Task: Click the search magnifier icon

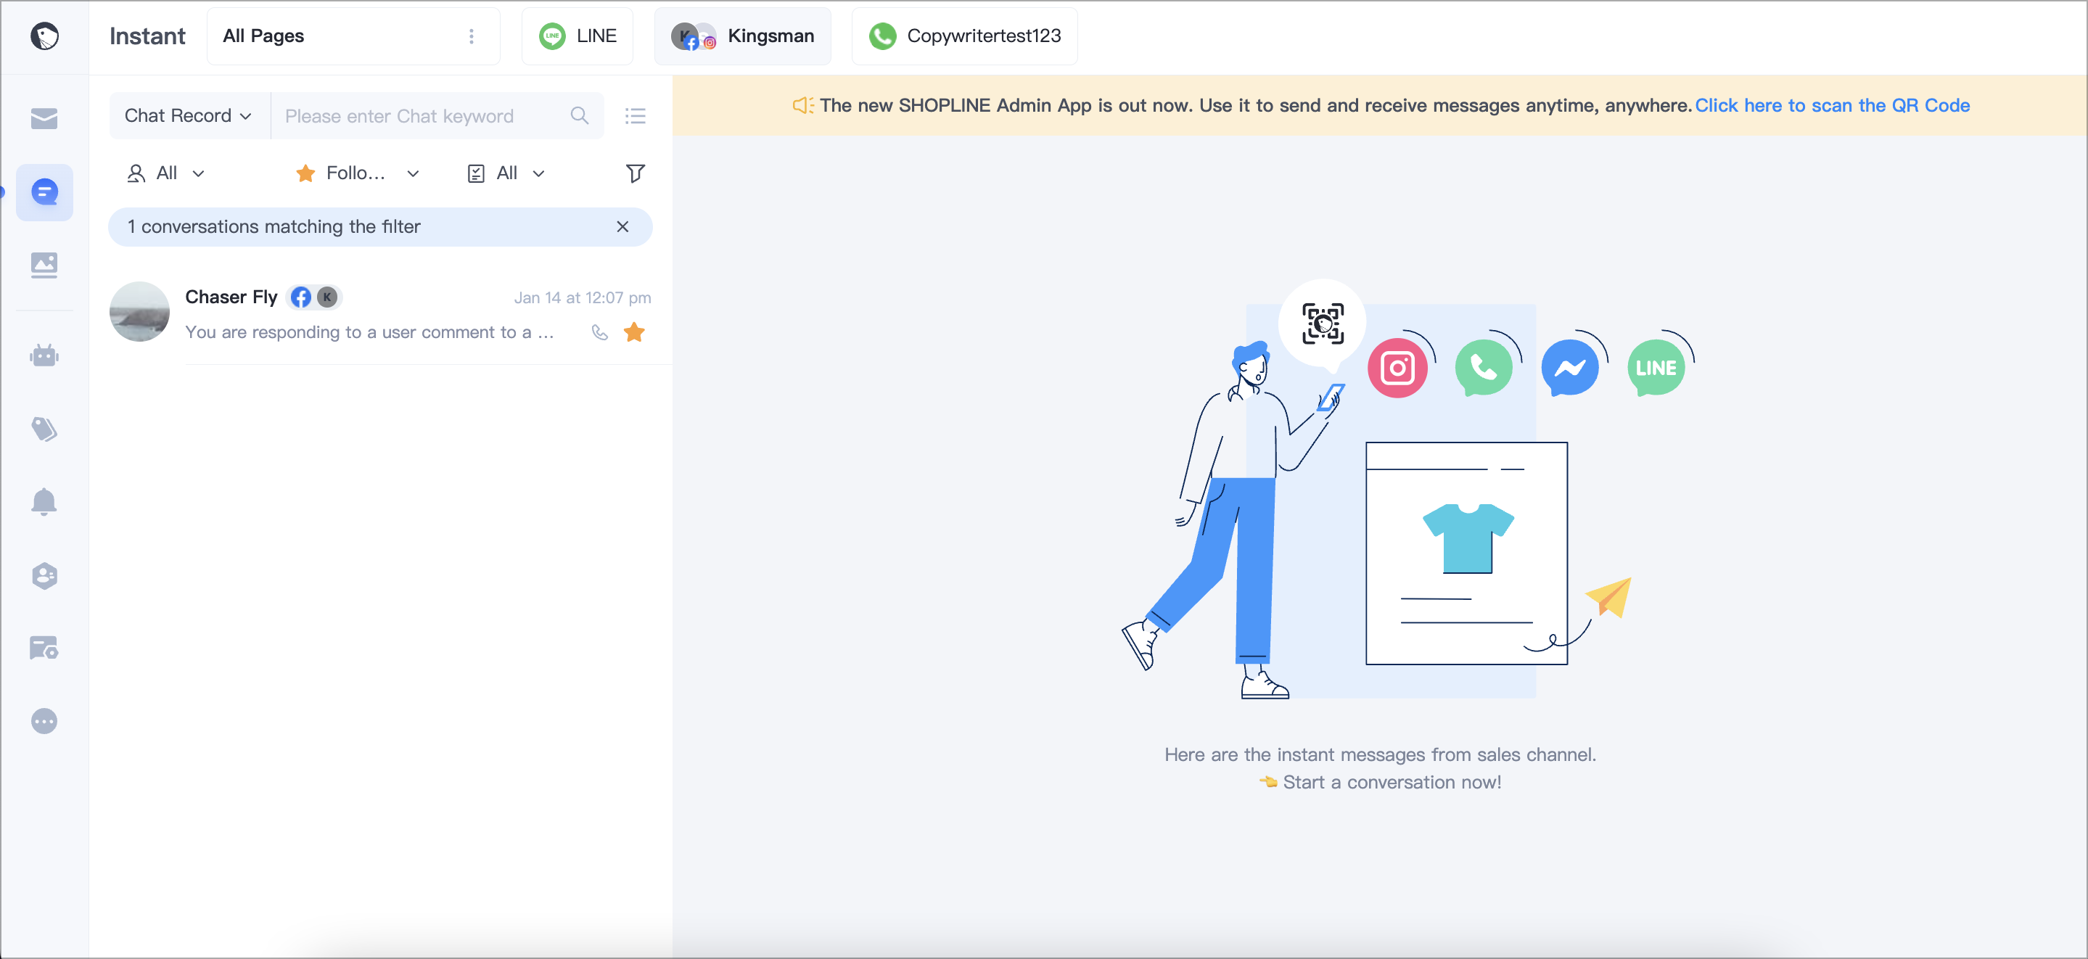Action: 579,115
